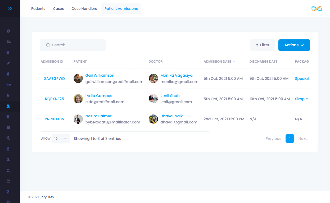Click the blood drop icon for blood bank
This screenshot has width=330, height=203.
pyautogui.click(x=8, y=95)
